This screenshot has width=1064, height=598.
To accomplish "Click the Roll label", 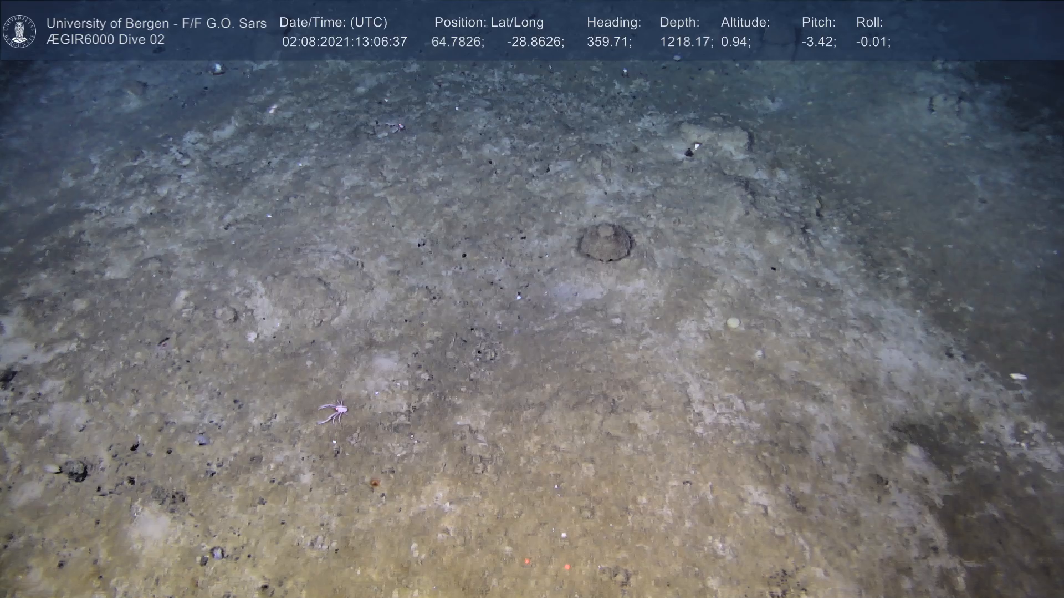I will pyautogui.click(x=869, y=23).
